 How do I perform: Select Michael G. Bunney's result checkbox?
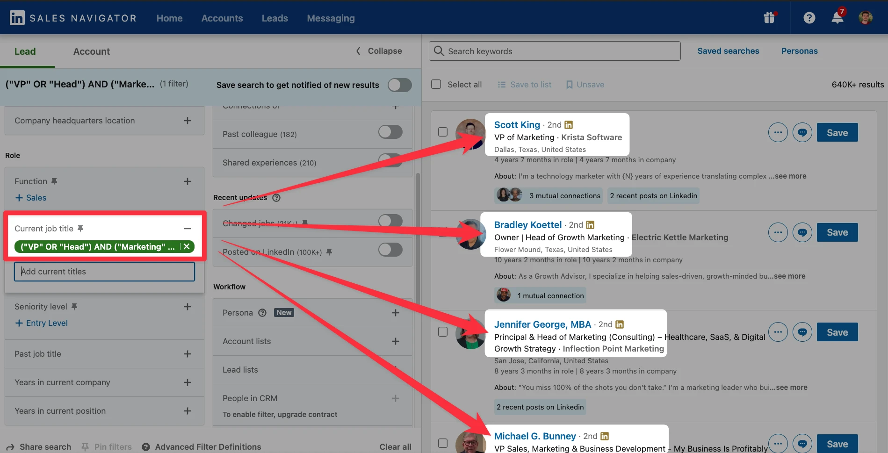443,443
